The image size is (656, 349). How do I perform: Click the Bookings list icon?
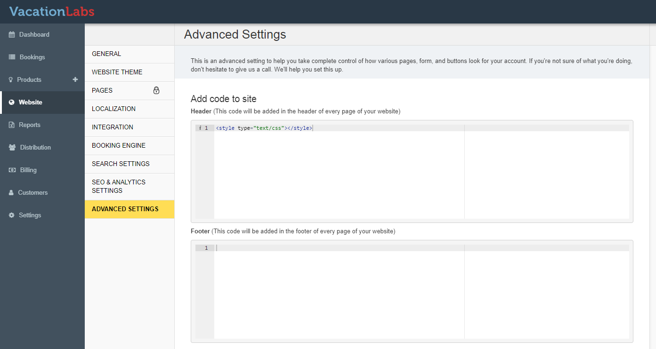[x=12, y=57]
